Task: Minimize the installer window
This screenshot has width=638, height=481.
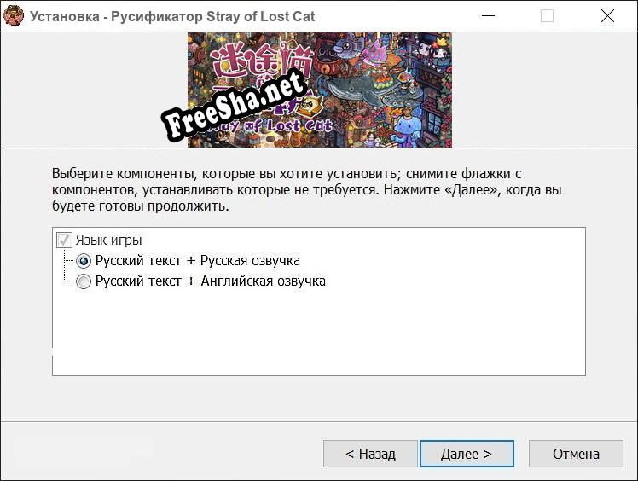Action: (487, 16)
